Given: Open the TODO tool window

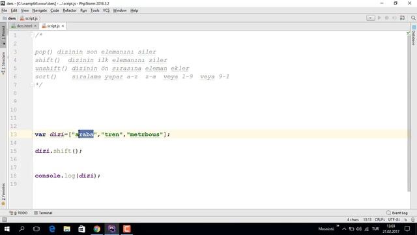Looking at the screenshot, I should coord(18,213).
